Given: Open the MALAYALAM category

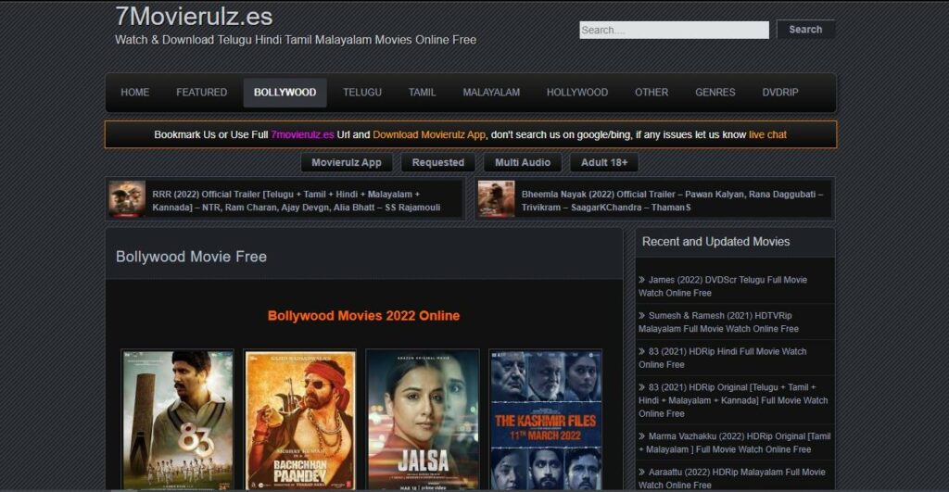Looking at the screenshot, I should [491, 92].
